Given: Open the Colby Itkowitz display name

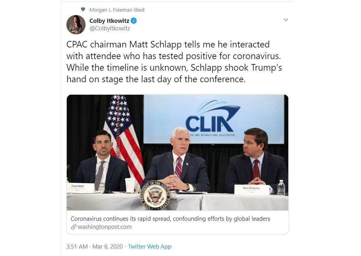Looking at the screenshot, I should click(109, 21).
